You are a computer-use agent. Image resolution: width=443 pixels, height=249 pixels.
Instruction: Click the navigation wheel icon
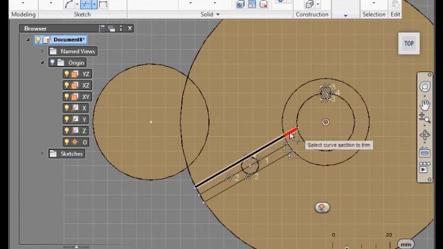click(424, 86)
